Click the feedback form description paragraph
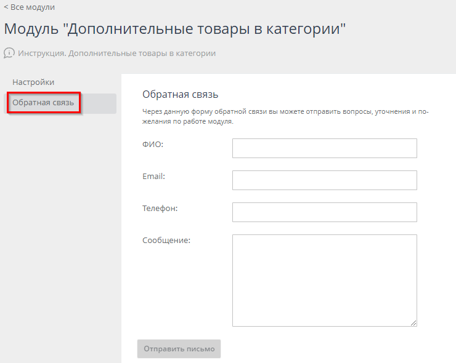 click(285, 117)
